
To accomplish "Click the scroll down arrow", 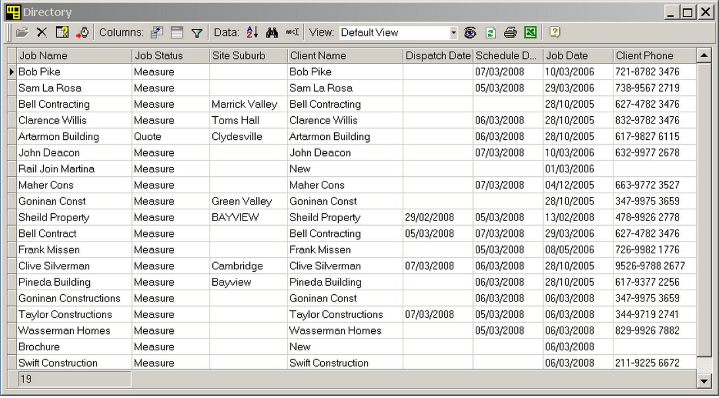I will [704, 381].
